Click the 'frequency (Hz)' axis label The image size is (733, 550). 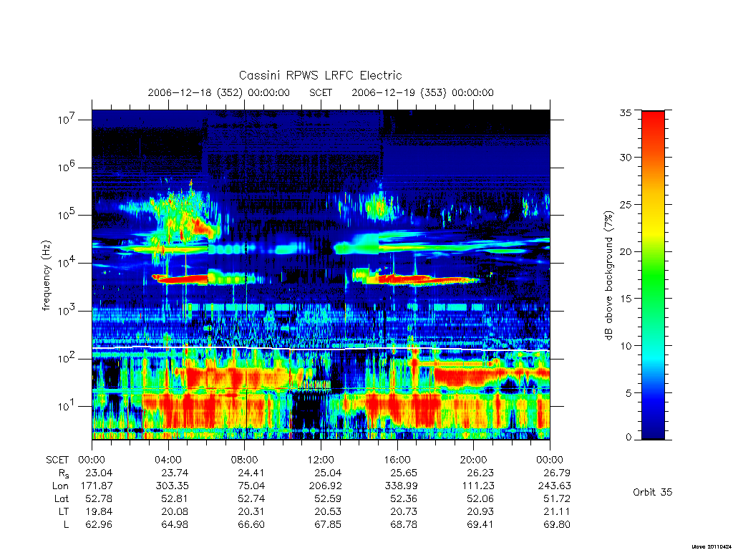coord(47,276)
